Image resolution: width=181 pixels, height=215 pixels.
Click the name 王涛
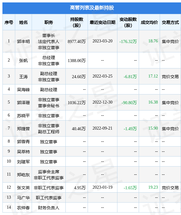point(23,77)
